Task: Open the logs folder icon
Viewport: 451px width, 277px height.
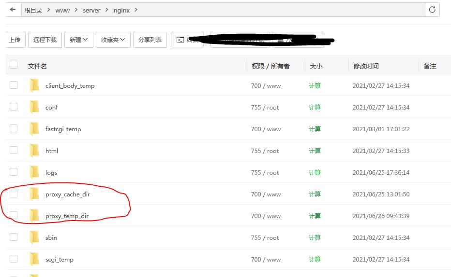Action: point(34,172)
